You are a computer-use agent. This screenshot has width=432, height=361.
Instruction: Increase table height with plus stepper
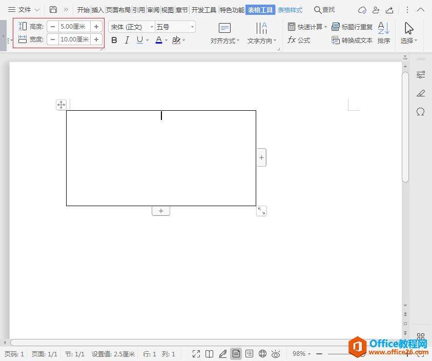pyautogui.click(x=96, y=27)
